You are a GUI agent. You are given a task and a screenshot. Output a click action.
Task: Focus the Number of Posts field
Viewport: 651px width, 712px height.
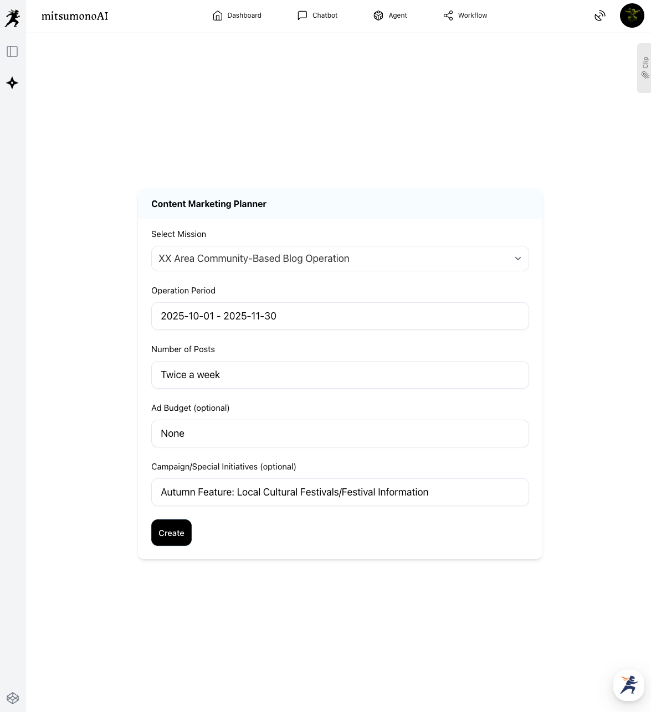click(x=340, y=375)
